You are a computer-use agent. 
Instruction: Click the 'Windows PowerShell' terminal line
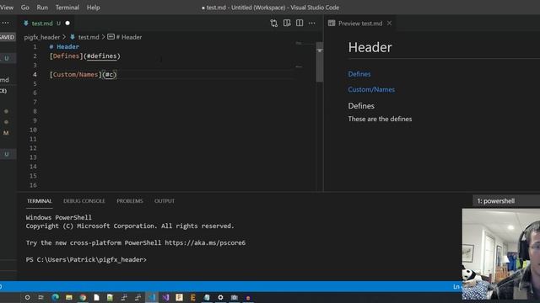58,217
